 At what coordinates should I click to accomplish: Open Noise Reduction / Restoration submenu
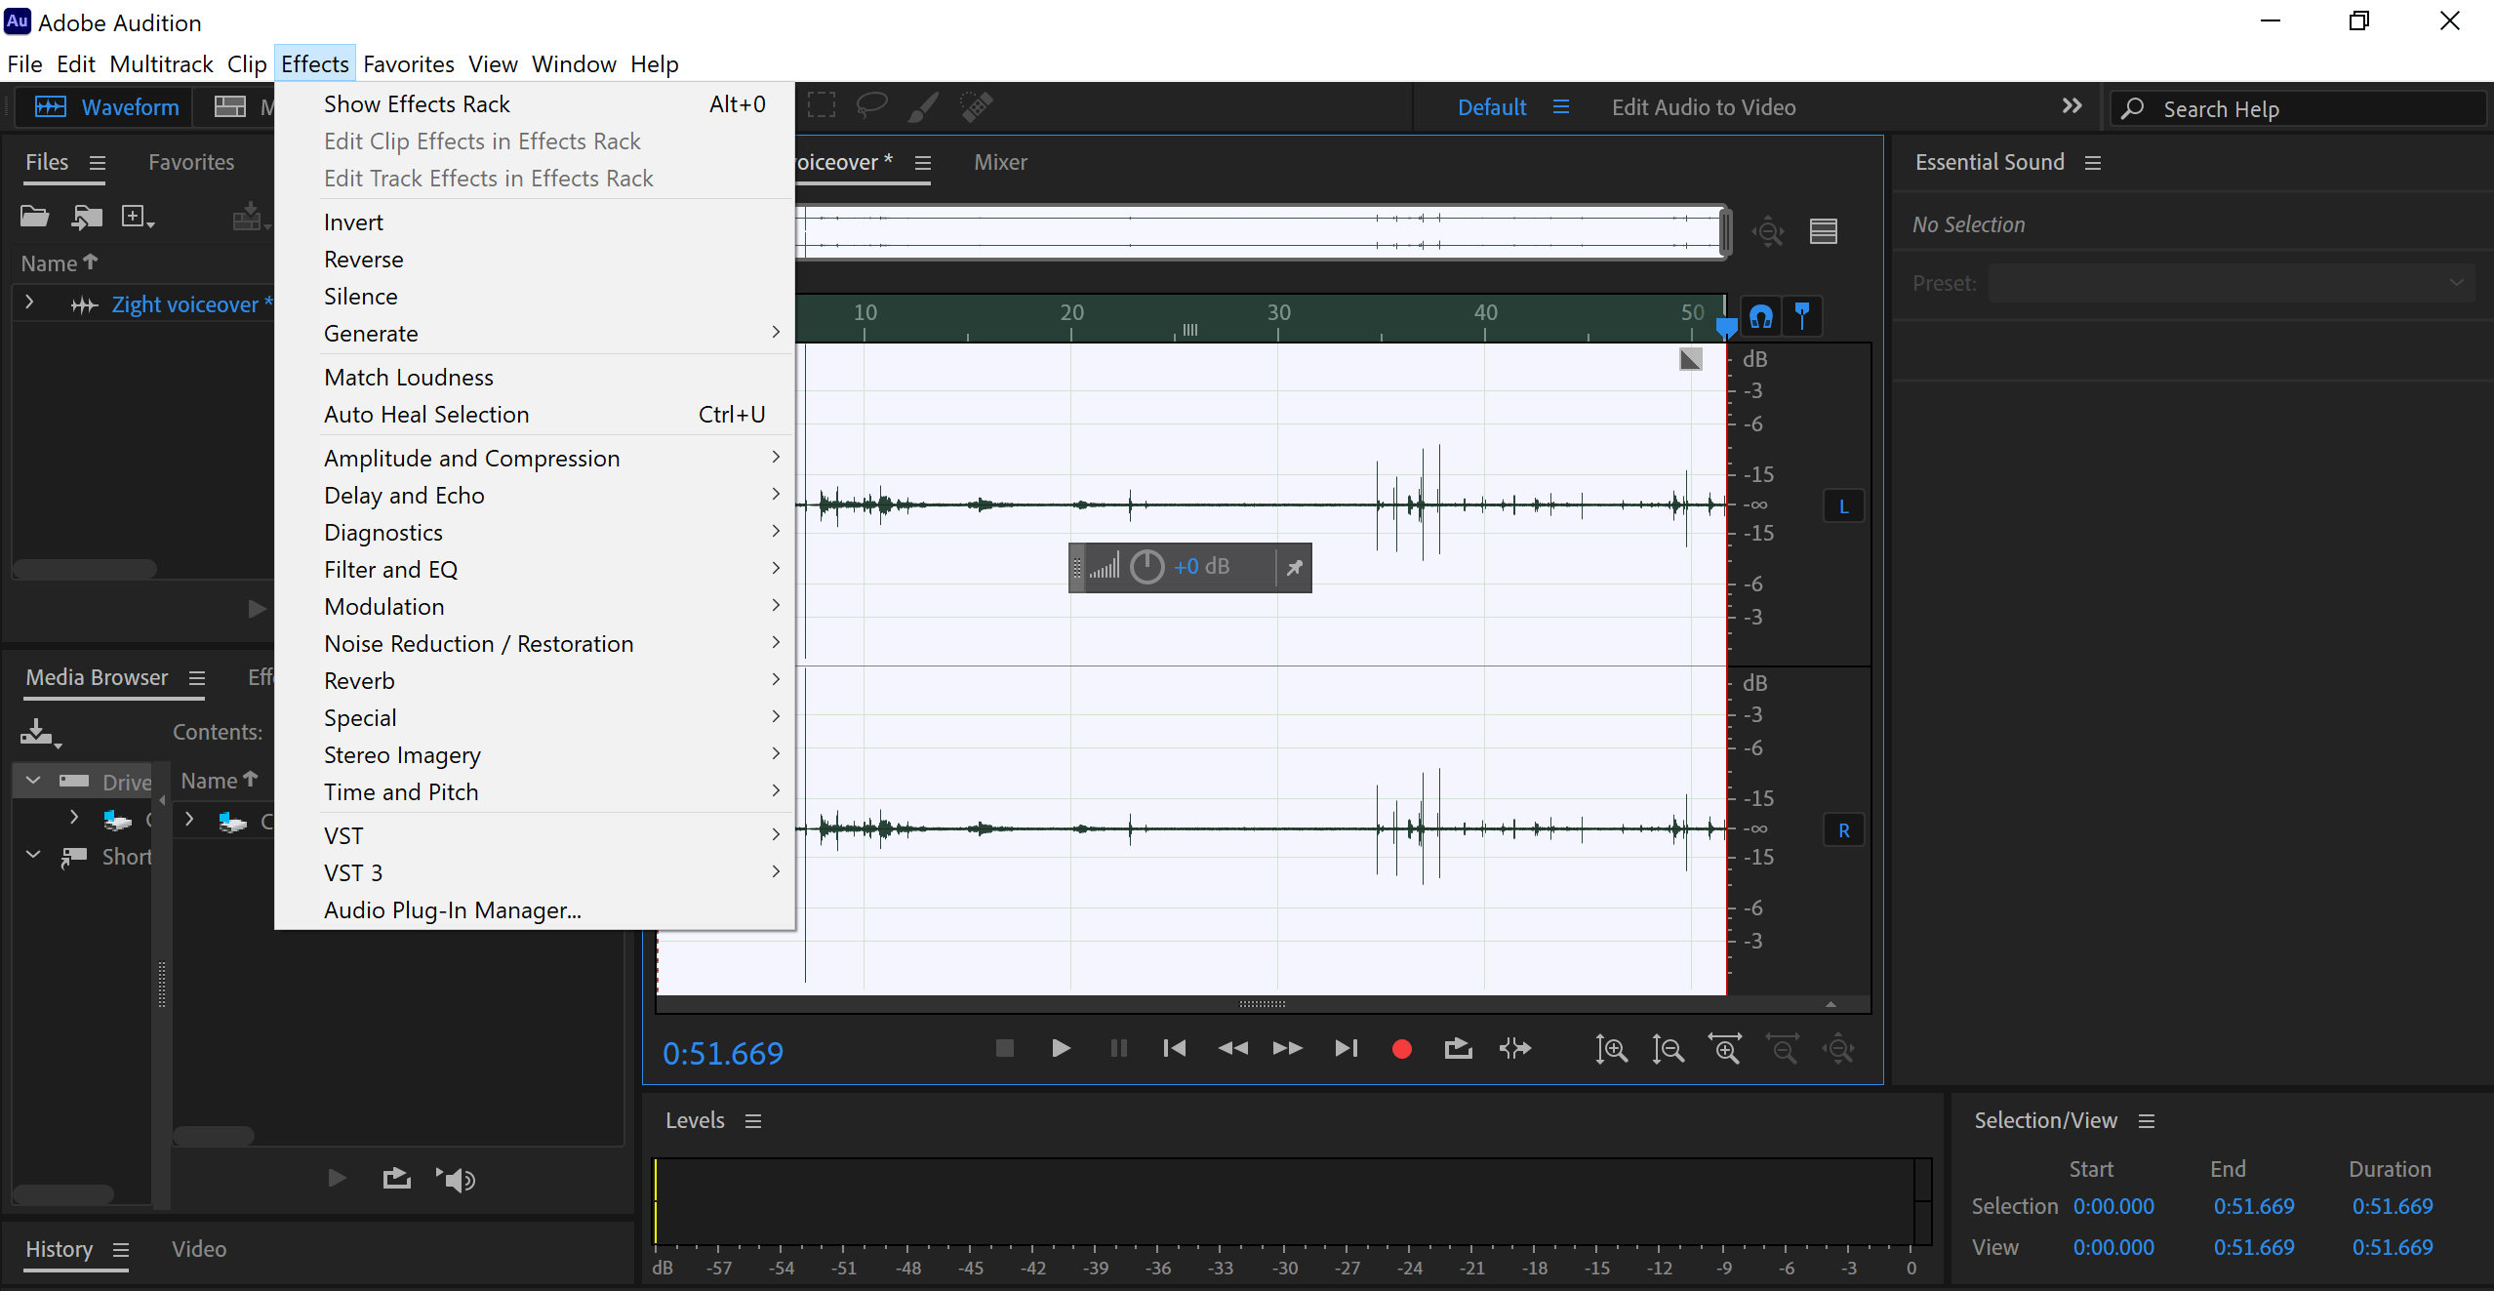pos(535,644)
